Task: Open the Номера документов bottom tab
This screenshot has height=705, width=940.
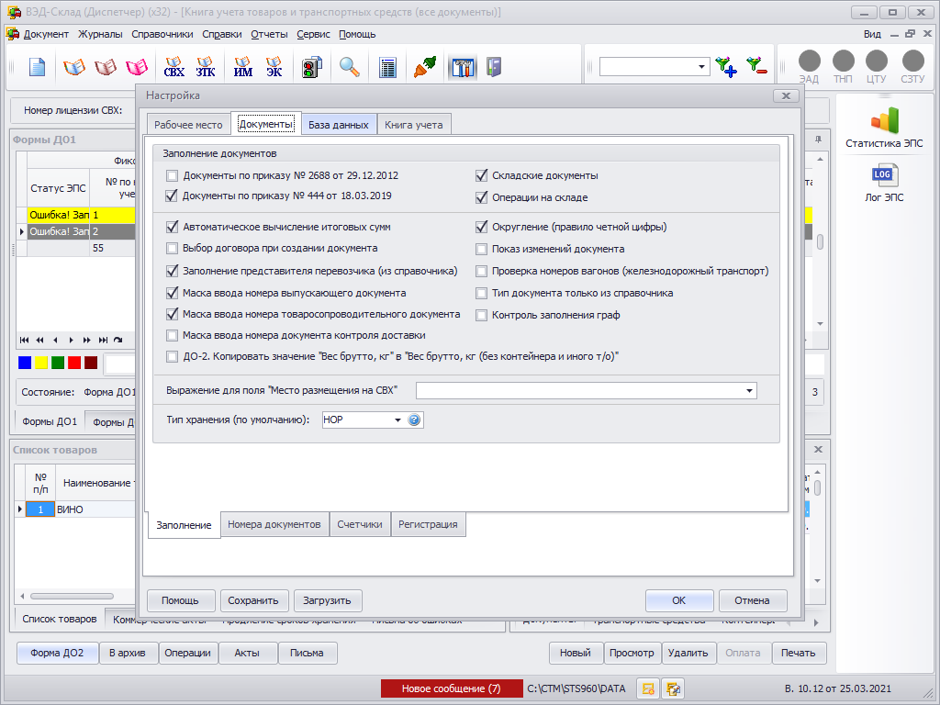Action: [x=274, y=524]
